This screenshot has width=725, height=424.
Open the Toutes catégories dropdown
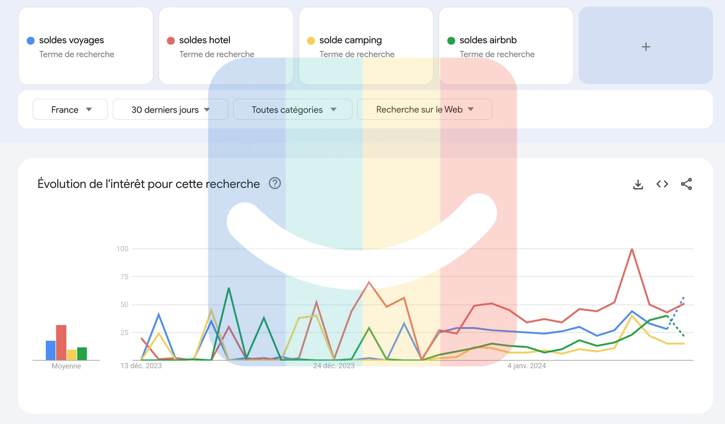[x=293, y=109]
